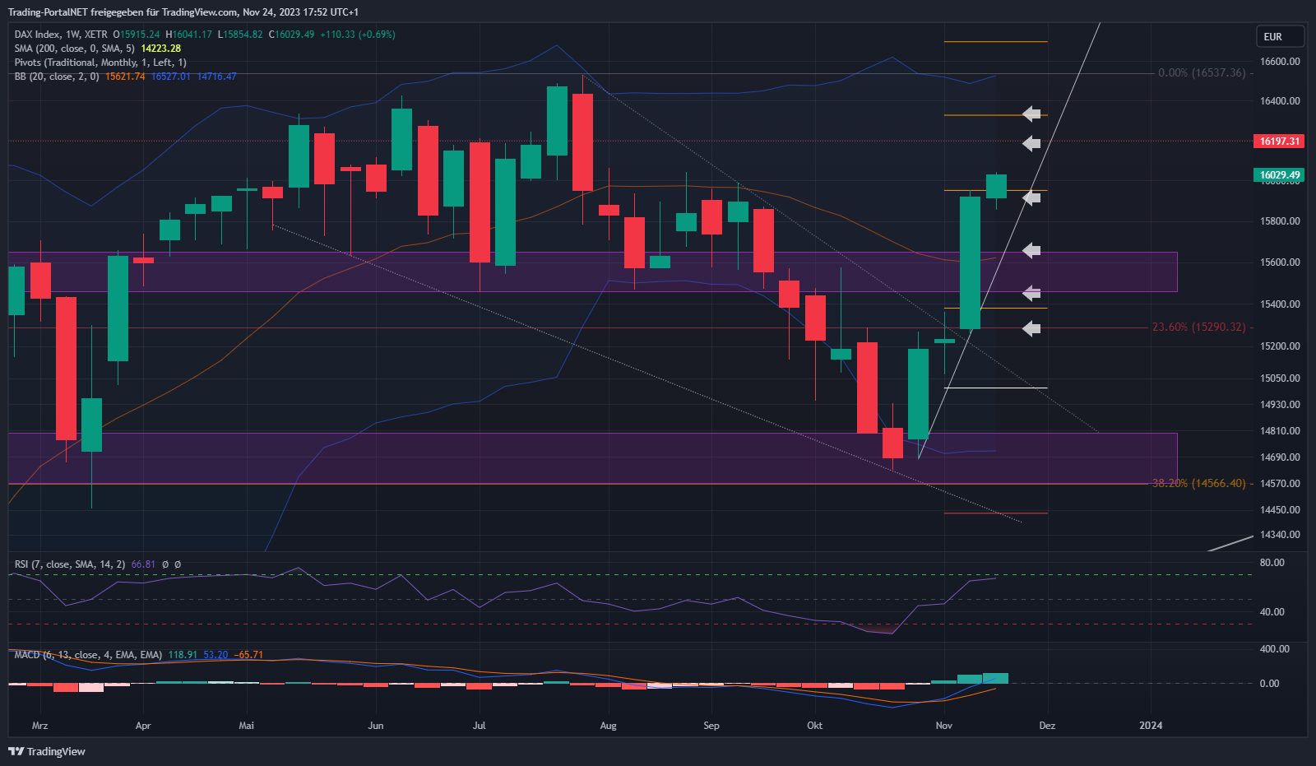Select the MACD indicator legend
The height and width of the screenshot is (766, 1316).
point(87,655)
